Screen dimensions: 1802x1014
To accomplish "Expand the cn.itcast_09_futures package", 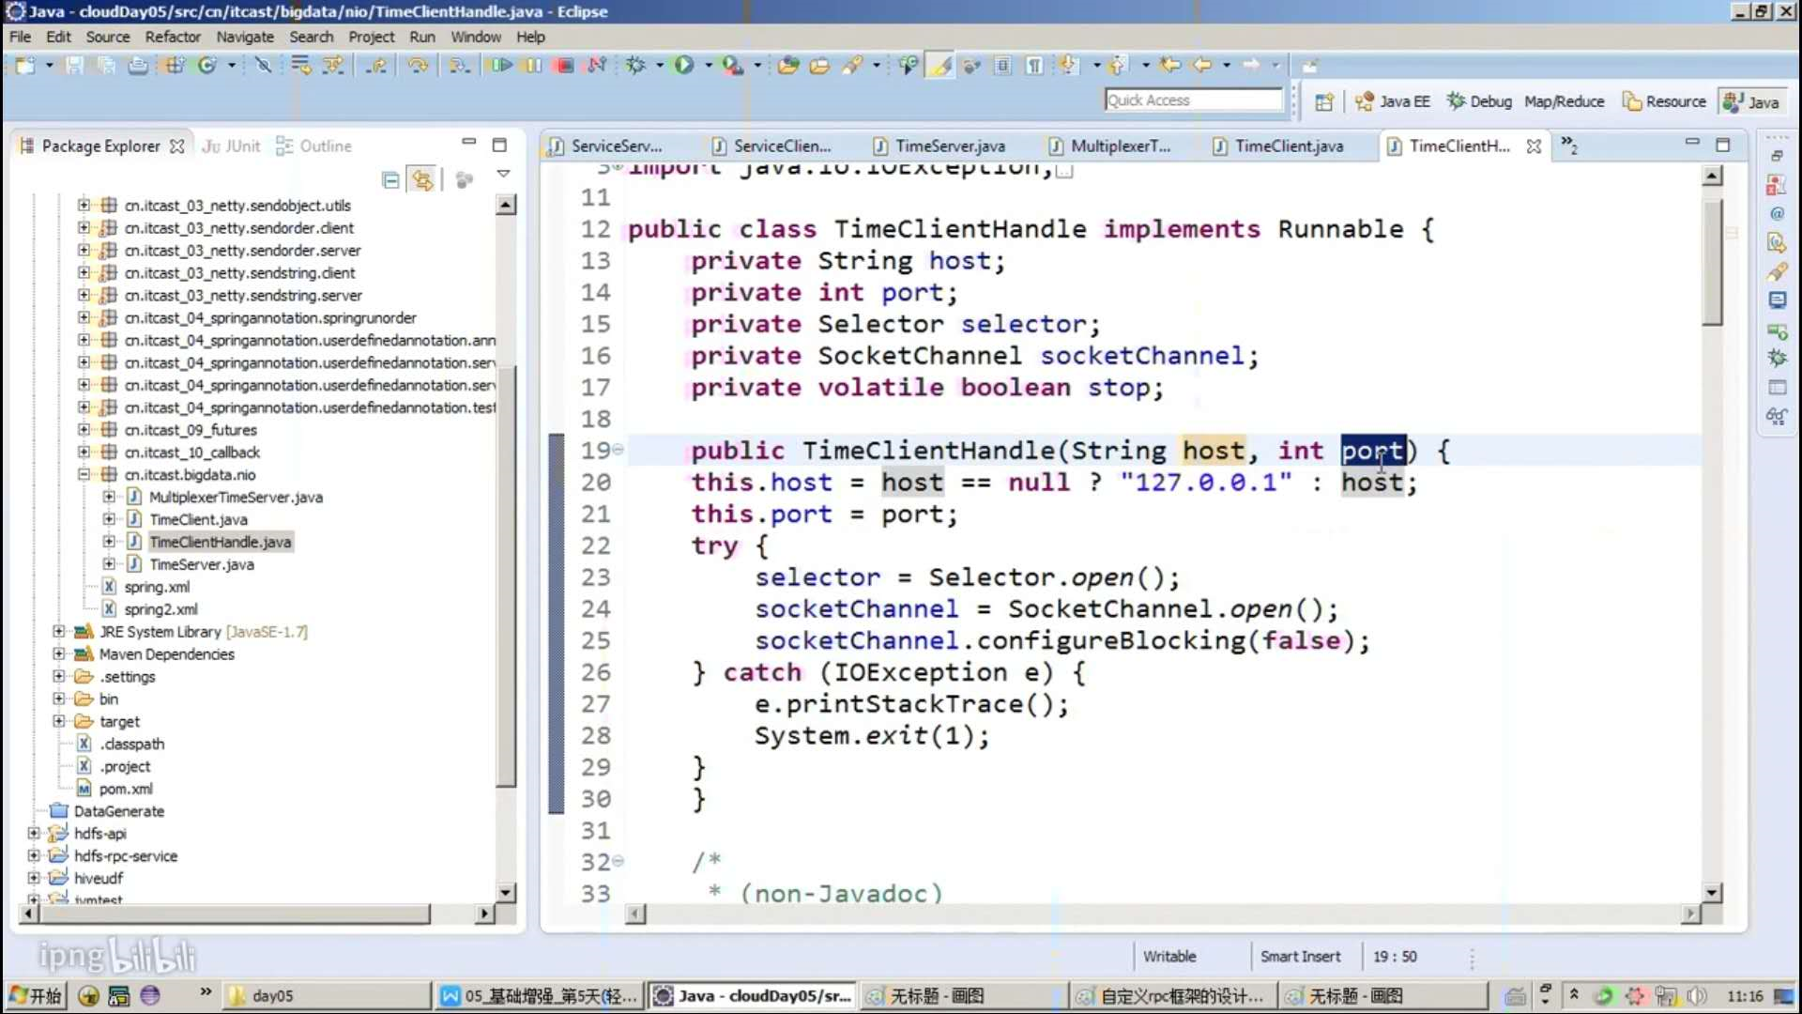I will (x=84, y=429).
